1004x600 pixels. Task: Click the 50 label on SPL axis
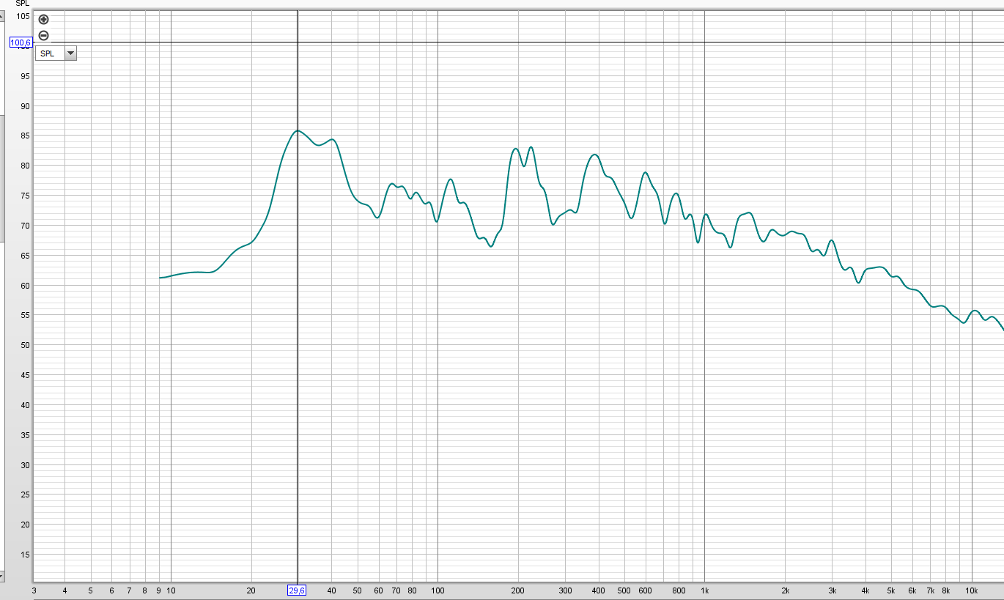[25, 345]
